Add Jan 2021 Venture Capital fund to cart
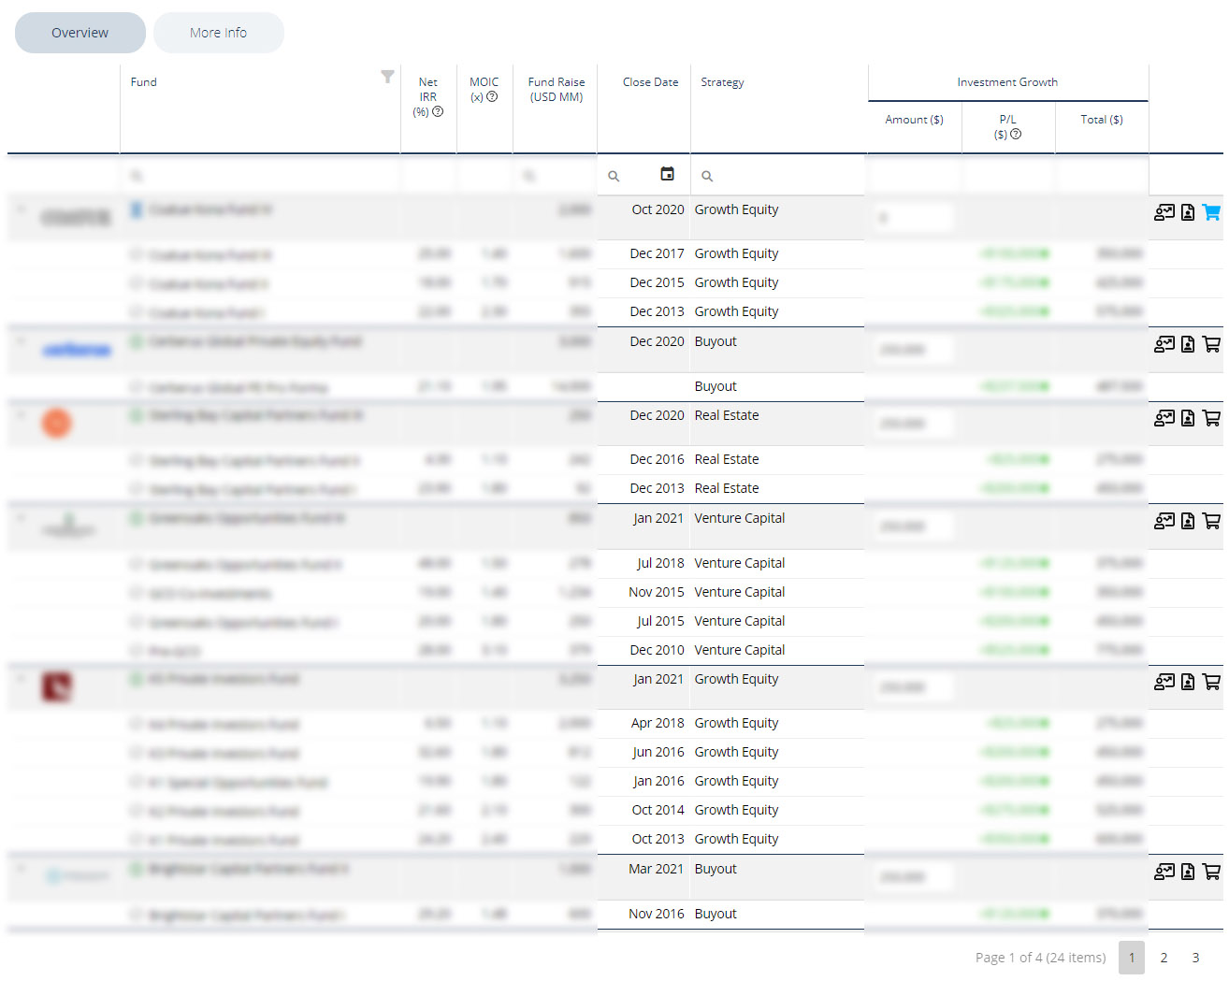1229x981 pixels. pyautogui.click(x=1211, y=521)
